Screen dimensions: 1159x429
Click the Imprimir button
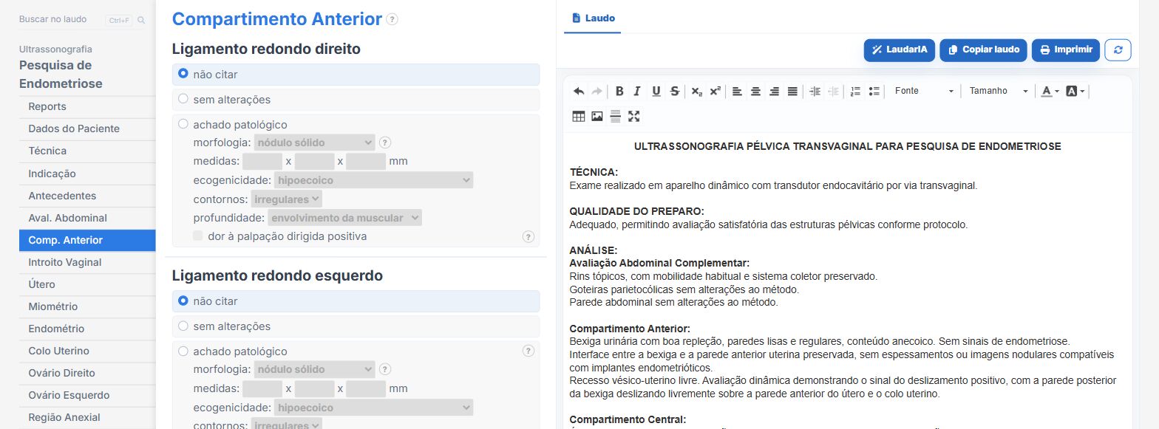coord(1066,50)
